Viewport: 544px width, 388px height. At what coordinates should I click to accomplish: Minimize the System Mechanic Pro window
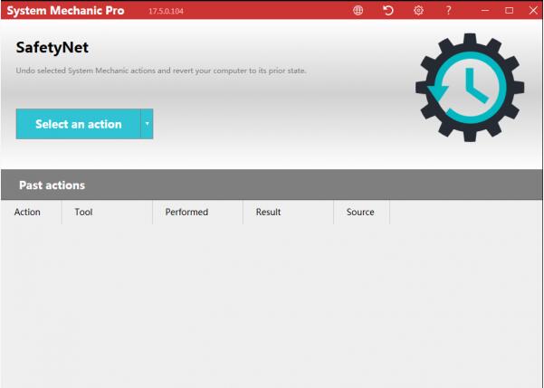coord(485,11)
